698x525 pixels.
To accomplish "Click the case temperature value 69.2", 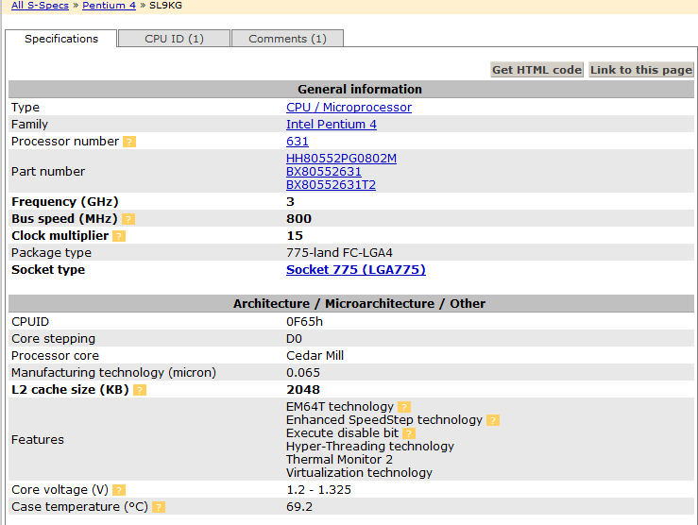I will [299, 507].
